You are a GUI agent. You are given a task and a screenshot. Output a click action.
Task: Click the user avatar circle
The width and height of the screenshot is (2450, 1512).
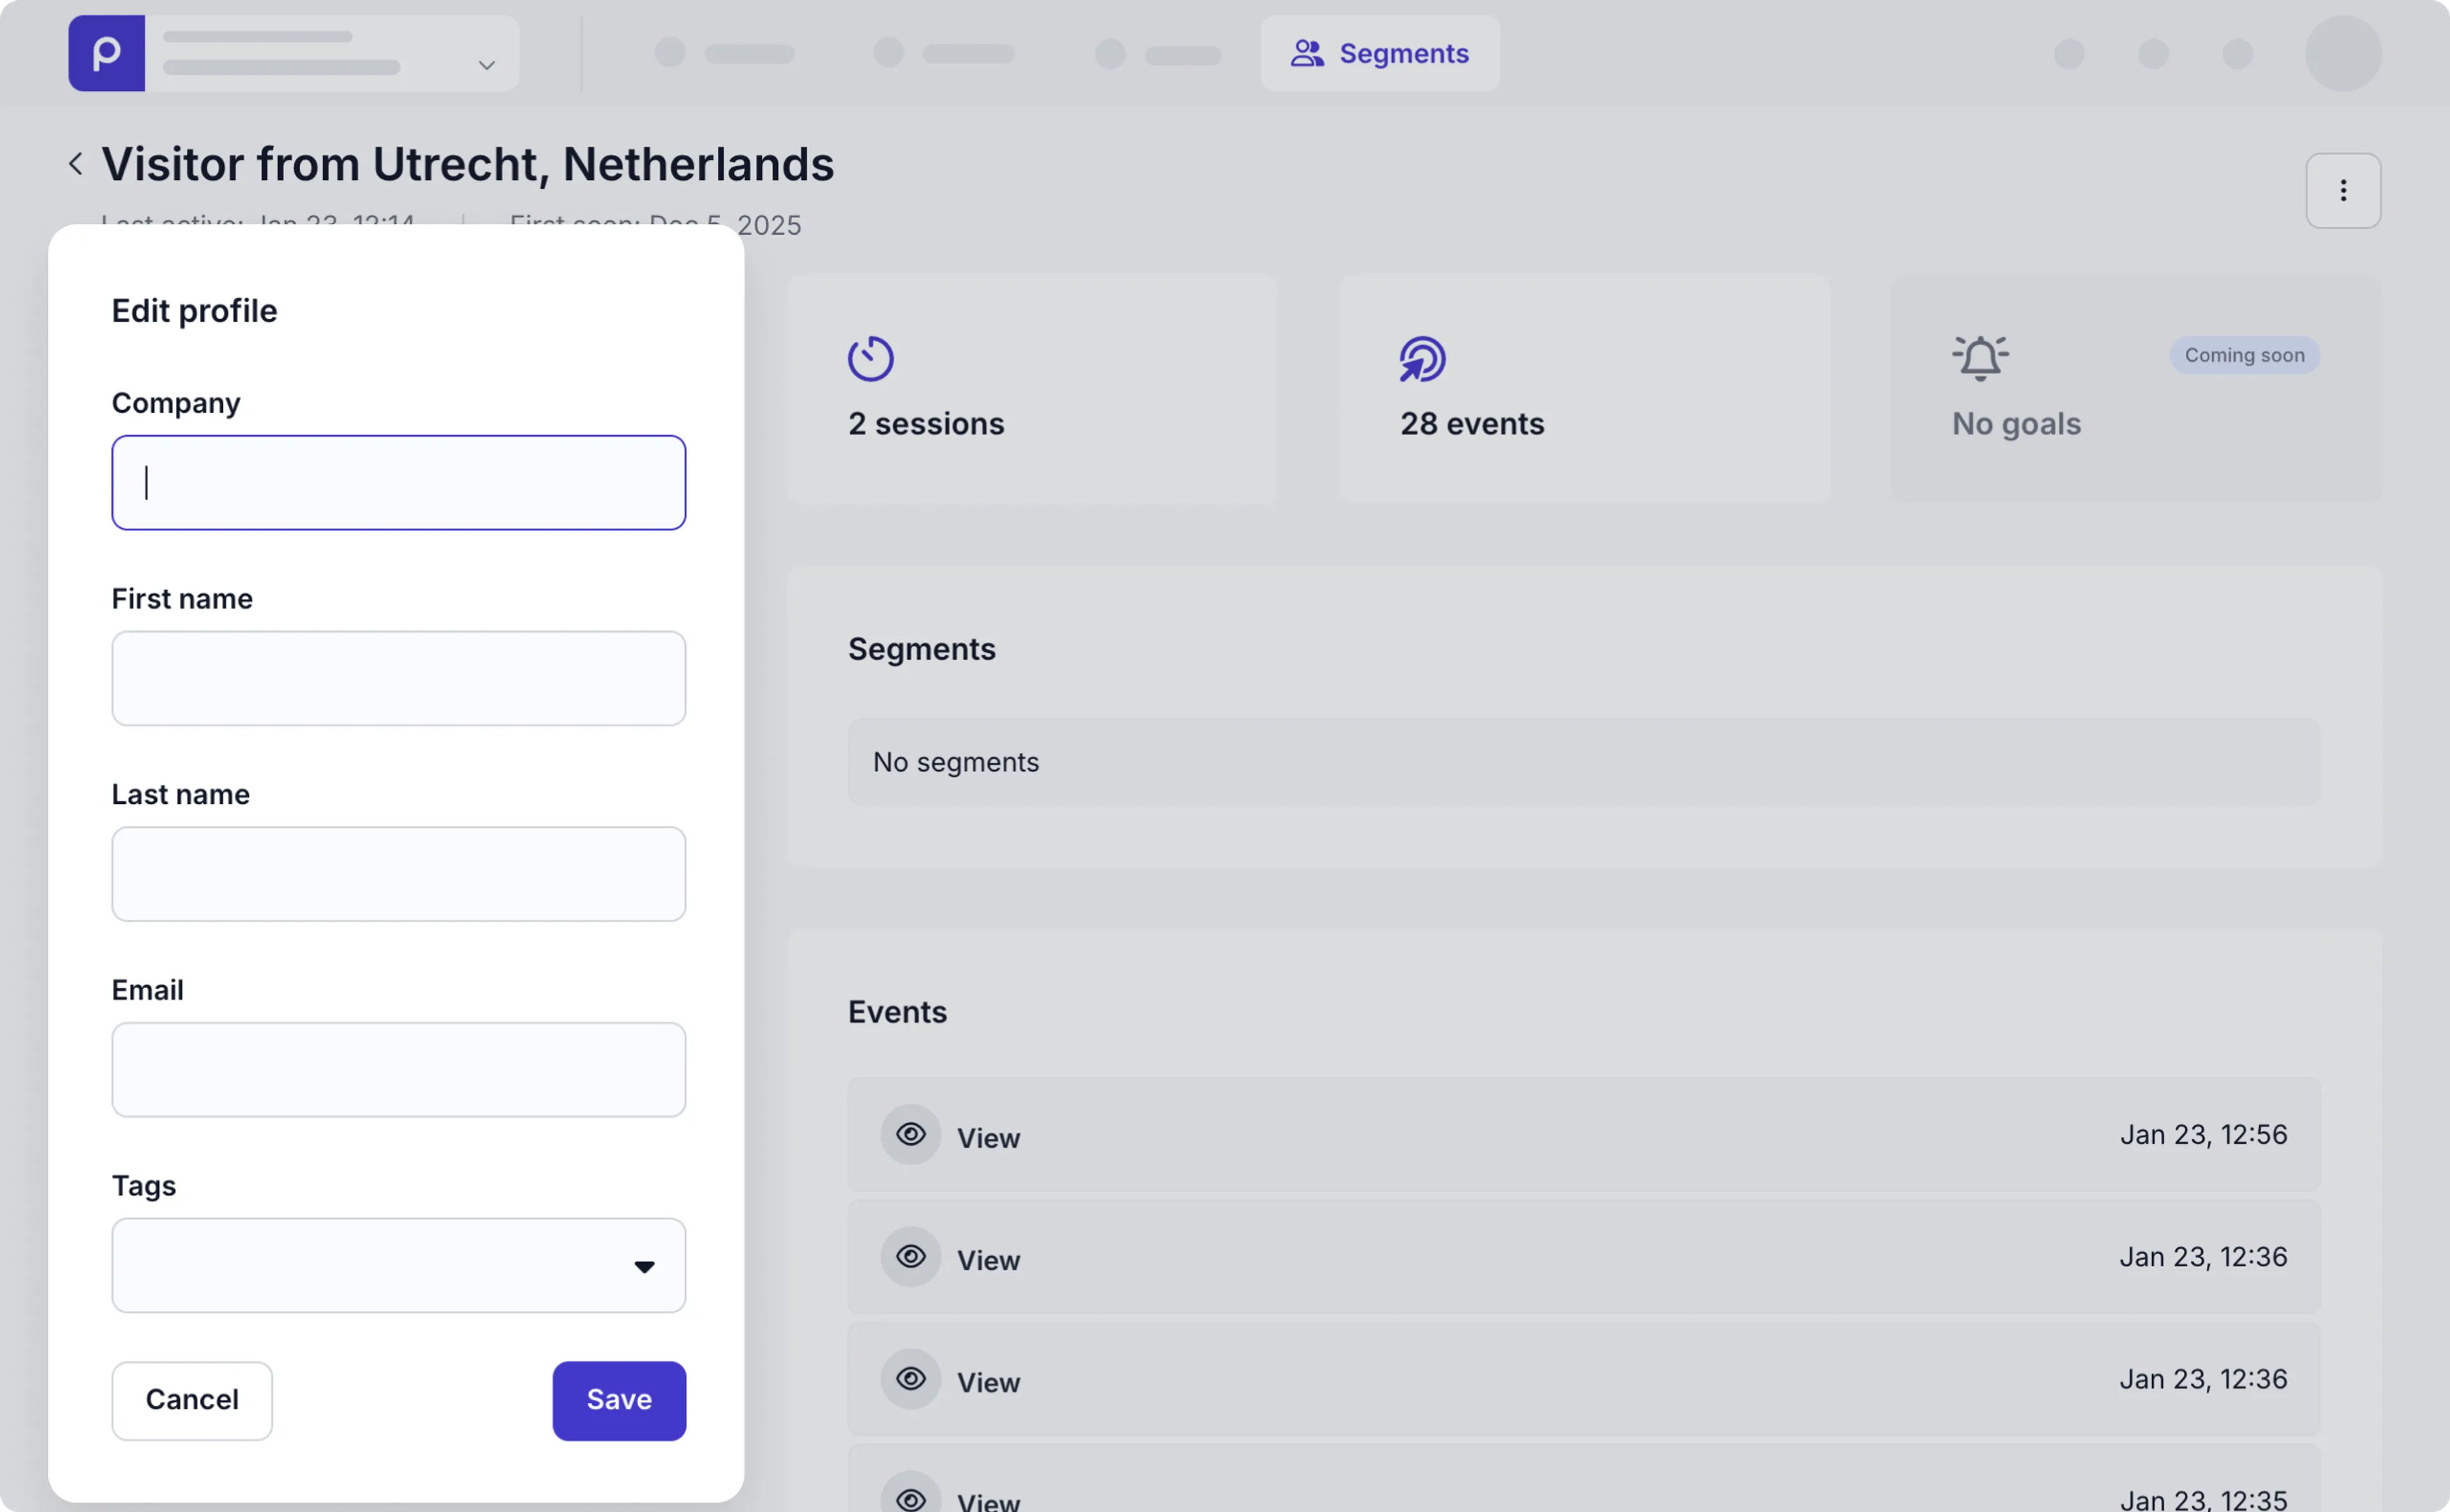pos(2342,53)
